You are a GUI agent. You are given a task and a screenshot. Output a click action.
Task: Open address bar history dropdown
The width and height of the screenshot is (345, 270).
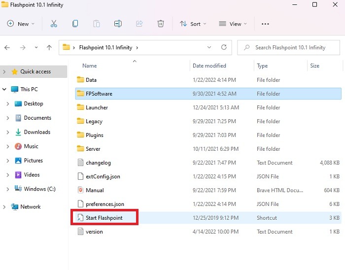coord(209,47)
